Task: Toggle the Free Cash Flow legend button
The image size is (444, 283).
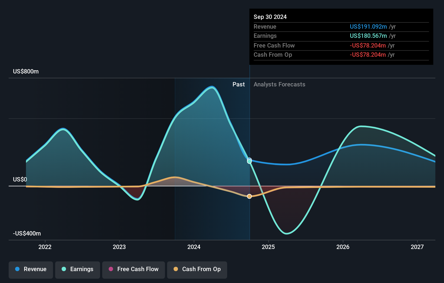Action: [x=134, y=270]
